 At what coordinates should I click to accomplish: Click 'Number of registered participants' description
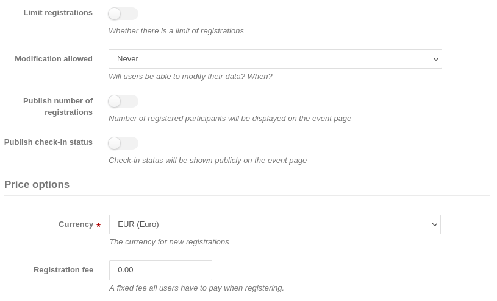coord(229,119)
